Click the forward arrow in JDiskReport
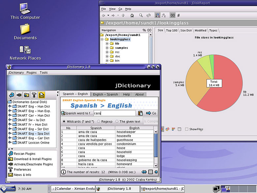The height and width of the screenshot is (193, 257). (113, 16)
